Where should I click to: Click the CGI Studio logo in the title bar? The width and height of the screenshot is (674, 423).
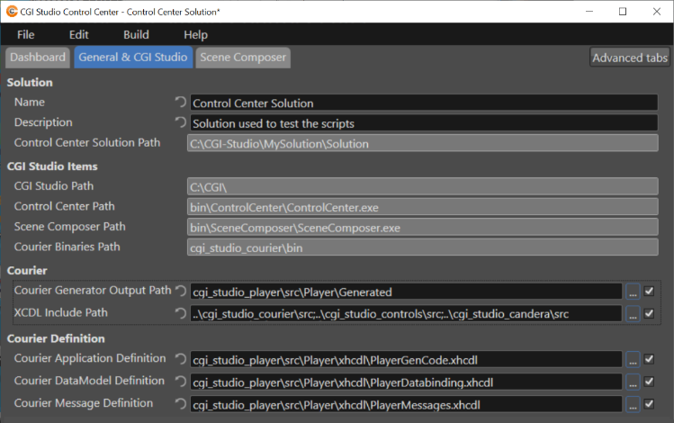12,12
